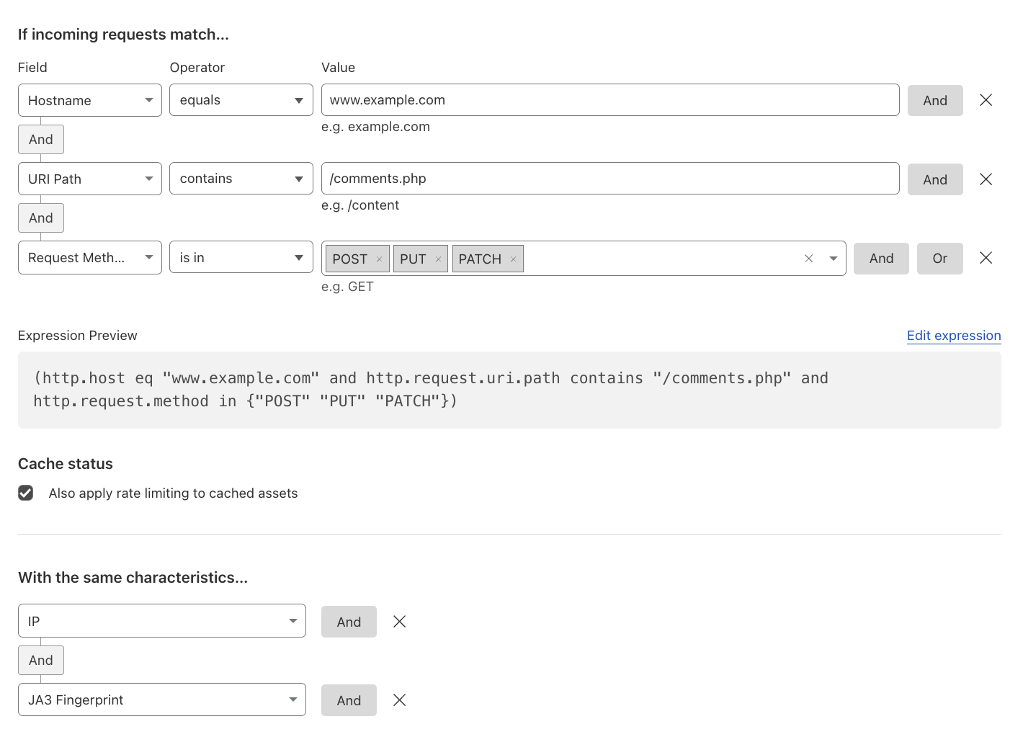The height and width of the screenshot is (742, 1023).
Task: Expand the request methods value dropdown arrow
Action: 834,259
